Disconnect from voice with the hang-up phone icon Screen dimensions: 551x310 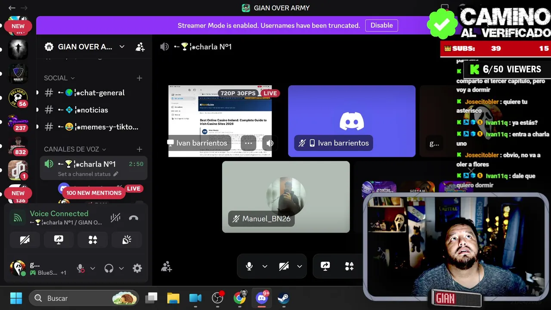[133, 218]
